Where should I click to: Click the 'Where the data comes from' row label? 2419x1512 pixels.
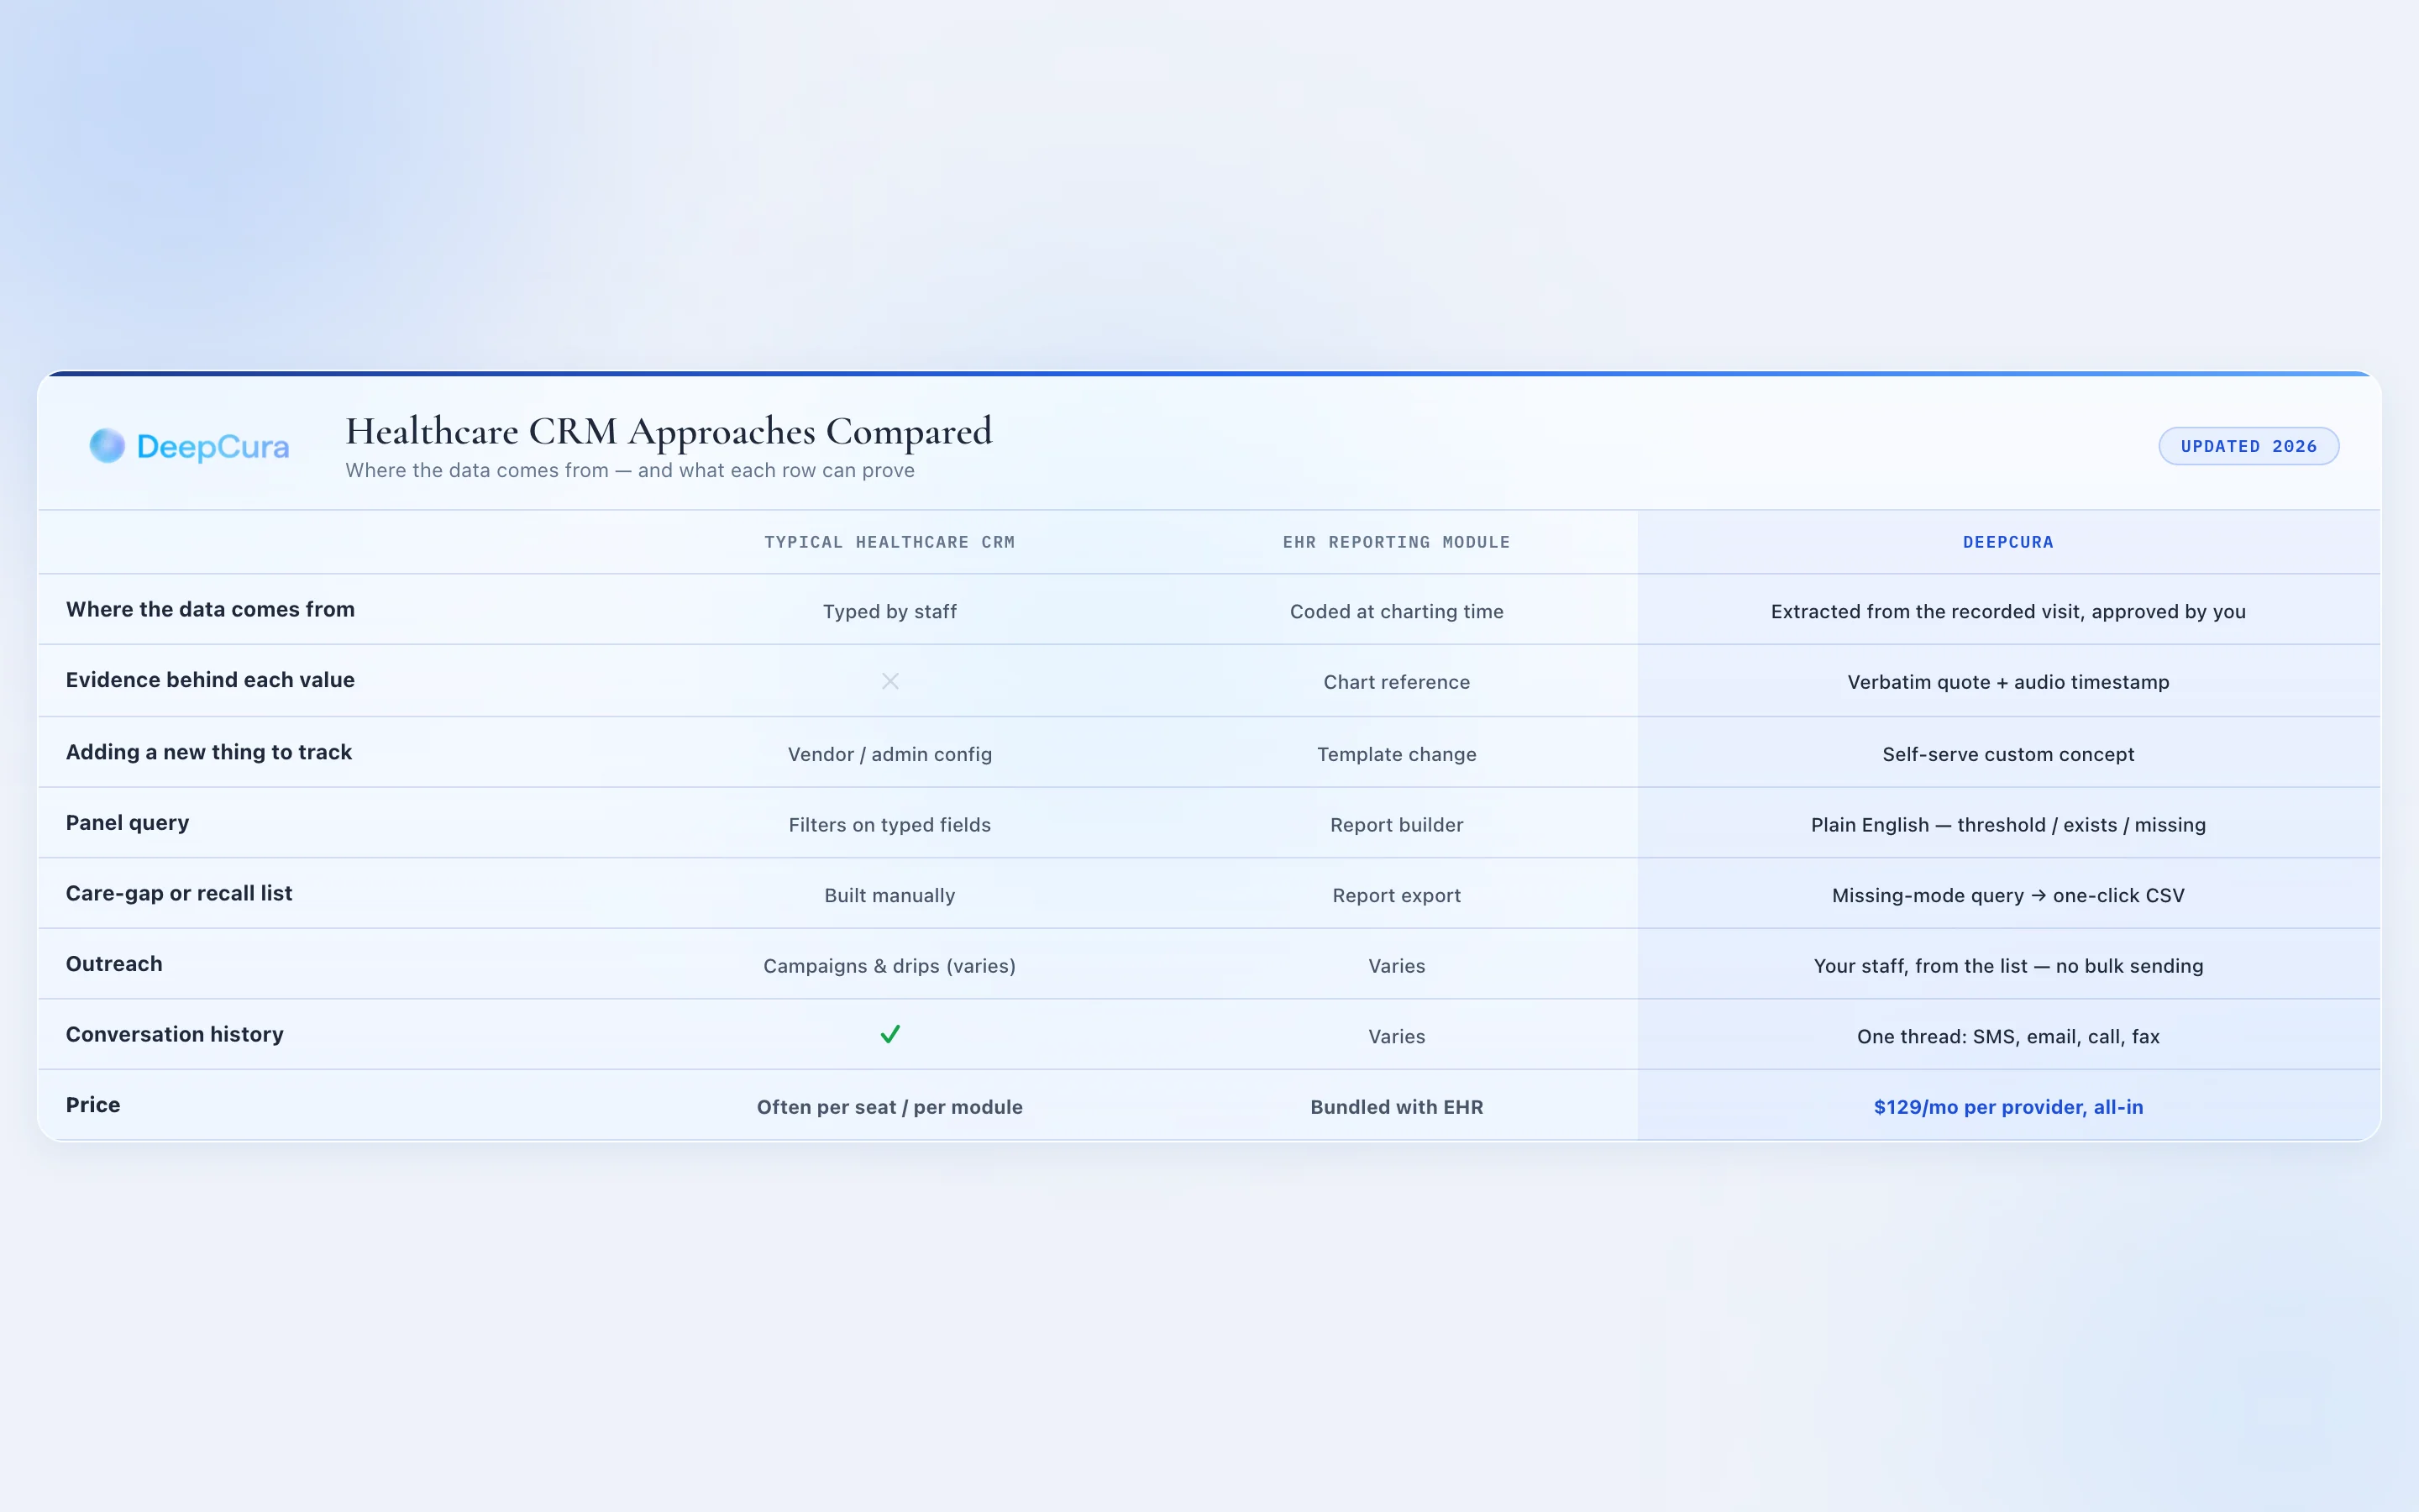pyautogui.click(x=210, y=609)
